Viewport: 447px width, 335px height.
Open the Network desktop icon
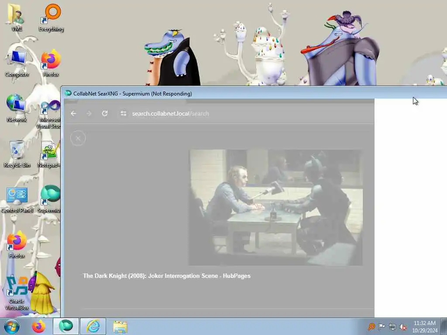pyautogui.click(x=17, y=108)
